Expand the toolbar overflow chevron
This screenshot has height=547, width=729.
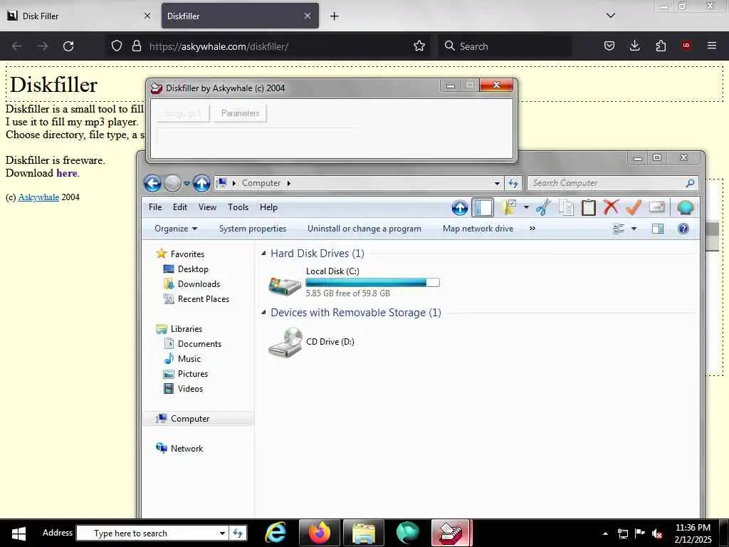point(533,229)
